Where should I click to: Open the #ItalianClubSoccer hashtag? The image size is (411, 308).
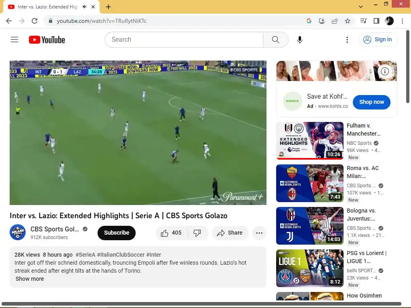click(120, 255)
